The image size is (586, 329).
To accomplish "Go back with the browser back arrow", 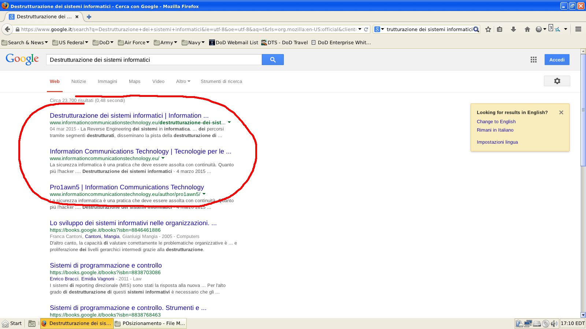I will tap(7, 29).
